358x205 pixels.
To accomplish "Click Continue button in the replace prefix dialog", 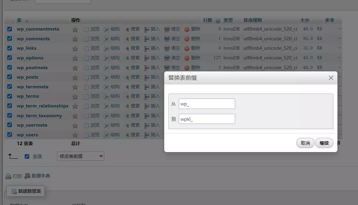I will click(x=324, y=143).
